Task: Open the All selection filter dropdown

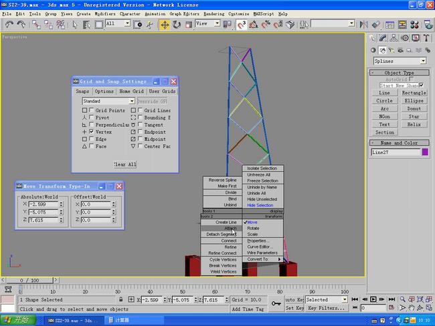Action: tap(118, 23)
